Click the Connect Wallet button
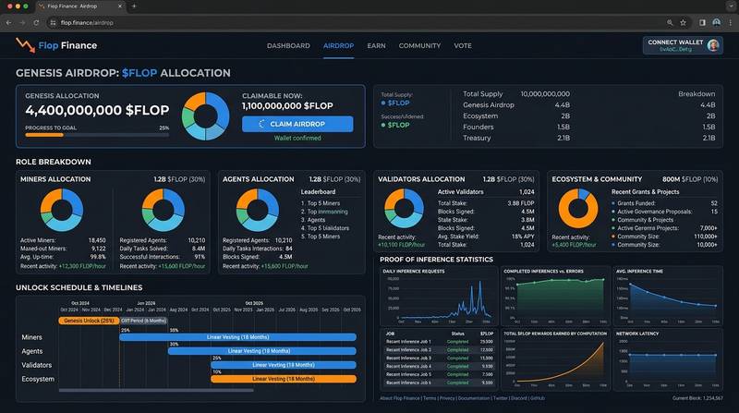The width and height of the screenshot is (739, 413). pos(683,45)
